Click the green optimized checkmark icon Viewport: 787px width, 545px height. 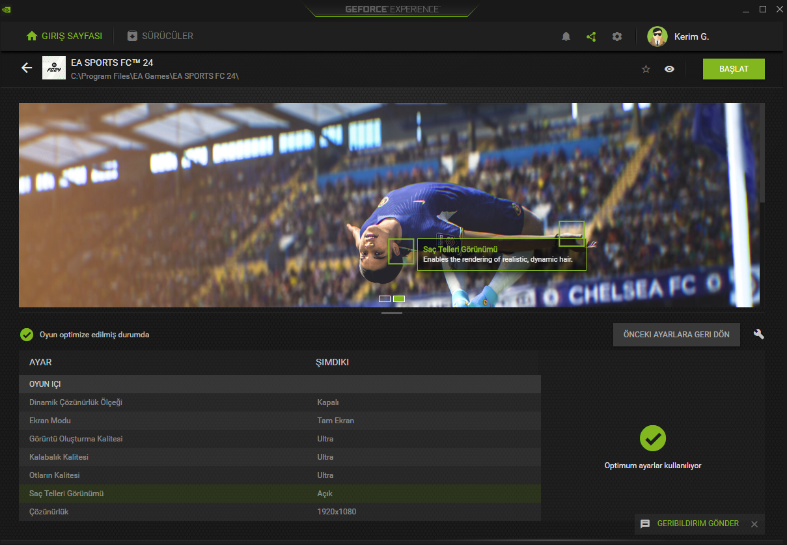27,335
